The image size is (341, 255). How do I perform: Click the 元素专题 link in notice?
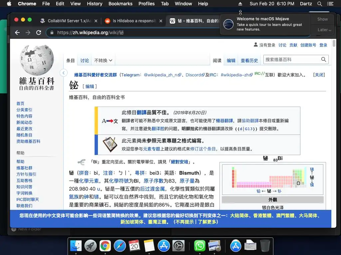pyautogui.click(x=152, y=149)
